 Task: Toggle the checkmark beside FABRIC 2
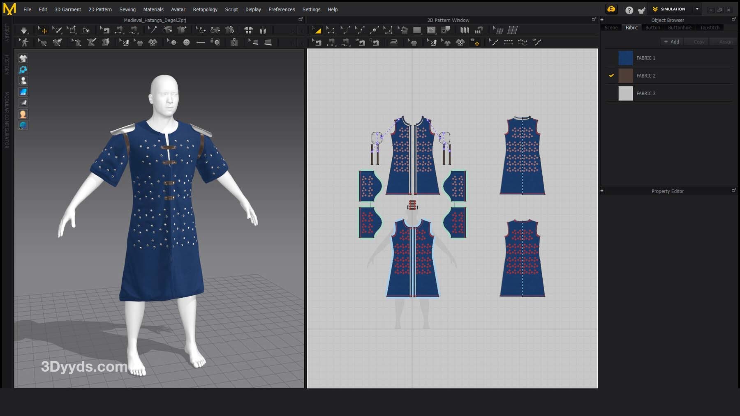coord(611,76)
